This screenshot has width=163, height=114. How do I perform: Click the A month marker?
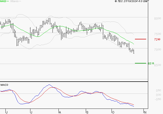pyautogui.click(x=60, y=112)
